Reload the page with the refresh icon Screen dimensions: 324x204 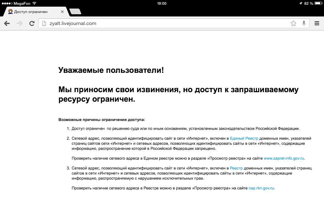pyautogui.click(x=32, y=23)
